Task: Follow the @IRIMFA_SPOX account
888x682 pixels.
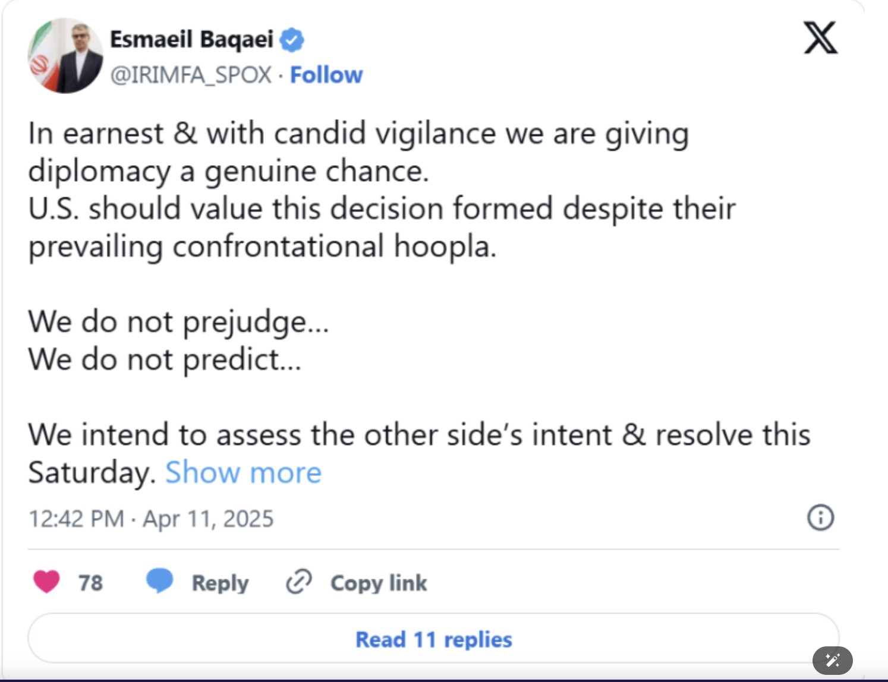Action: click(326, 75)
